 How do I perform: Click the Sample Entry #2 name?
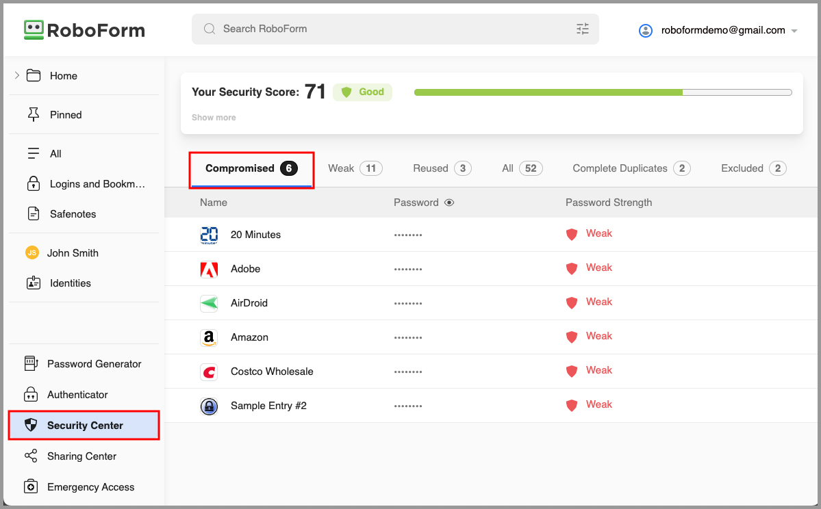pyautogui.click(x=268, y=406)
